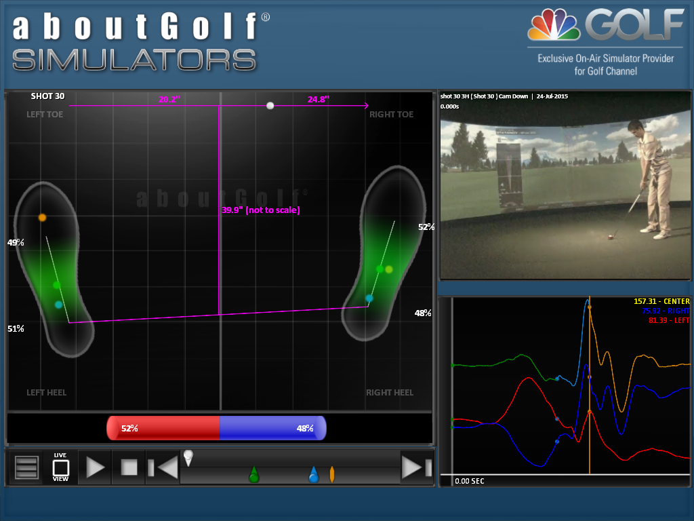Click the white ball position marker
Image resolution: width=694 pixels, height=521 pixels.
pos(270,105)
